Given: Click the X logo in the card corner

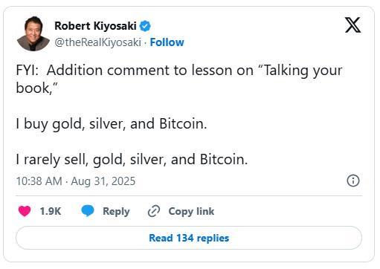Looking at the screenshot, I should point(352,25).
